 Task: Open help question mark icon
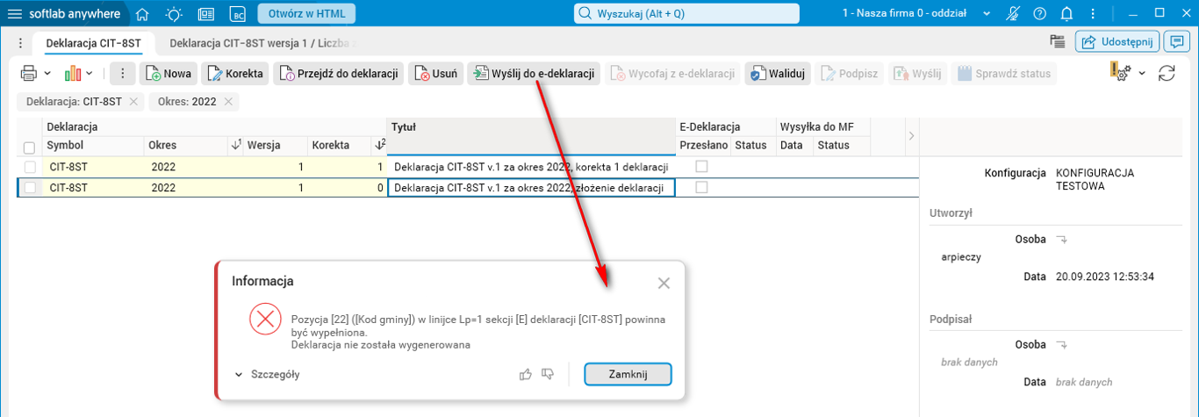1039,13
